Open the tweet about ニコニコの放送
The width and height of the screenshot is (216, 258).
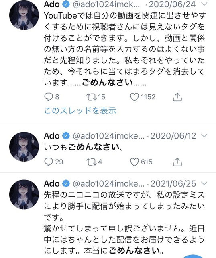pyautogui.click(x=124, y=223)
